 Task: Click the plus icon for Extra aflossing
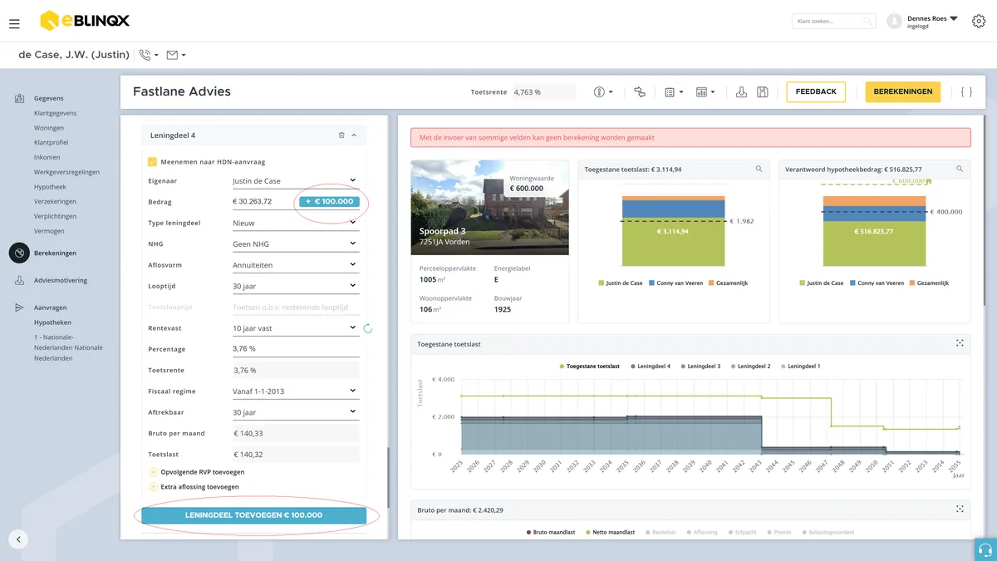pos(153,486)
